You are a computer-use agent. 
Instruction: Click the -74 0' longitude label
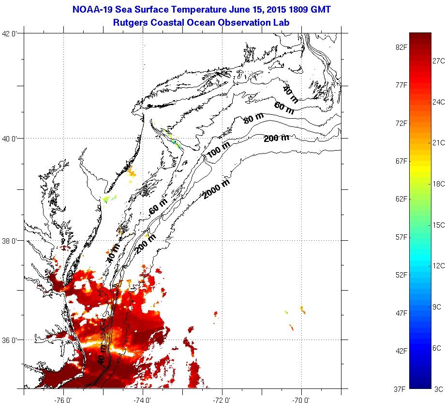pos(143,400)
